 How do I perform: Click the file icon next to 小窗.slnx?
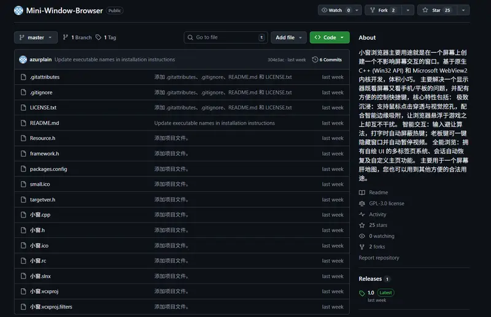coord(23,276)
